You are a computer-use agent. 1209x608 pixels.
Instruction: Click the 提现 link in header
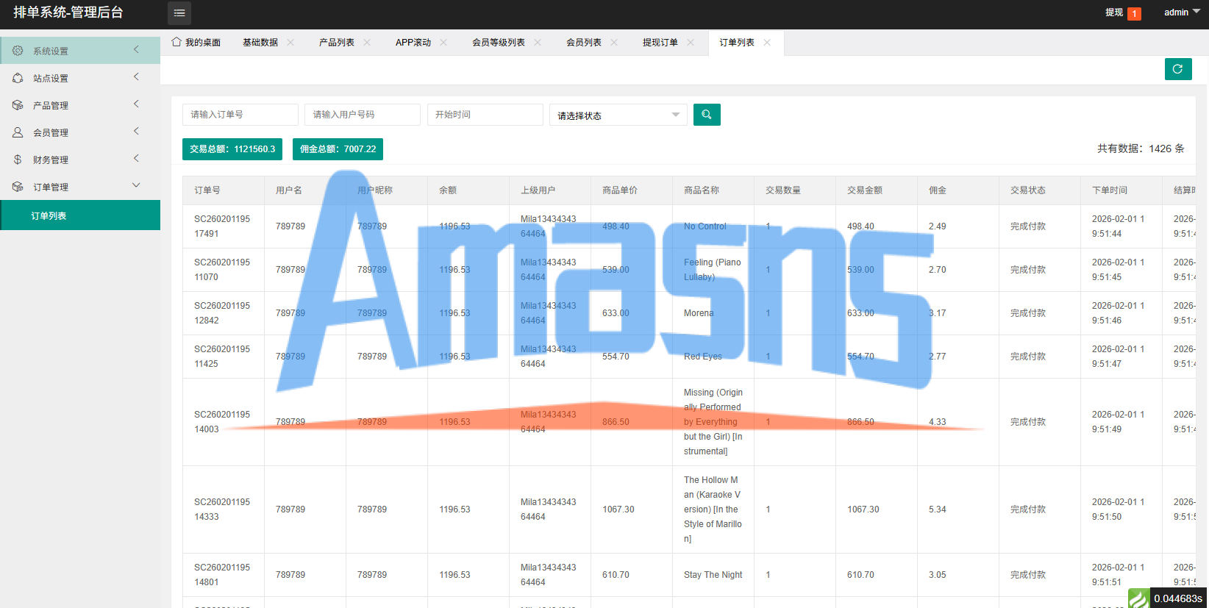pos(1114,12)
